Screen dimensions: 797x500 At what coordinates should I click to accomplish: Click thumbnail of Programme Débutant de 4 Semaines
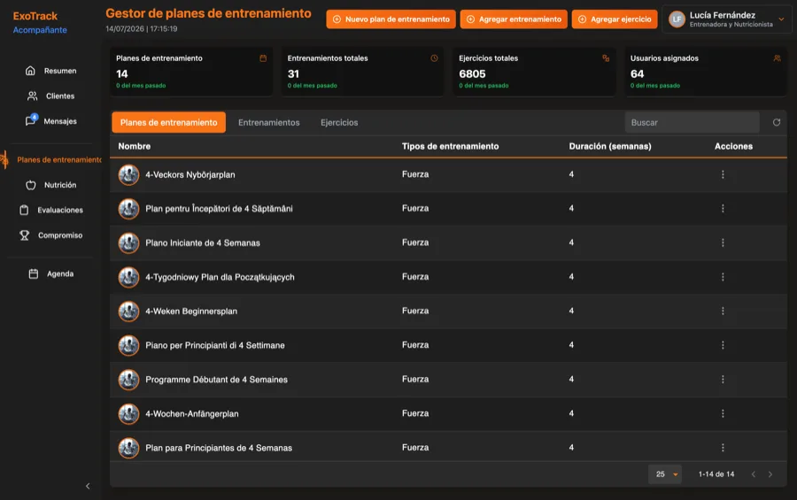128,380
